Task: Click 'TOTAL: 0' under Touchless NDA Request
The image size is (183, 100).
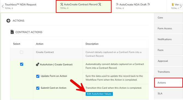Action: point(9,8)
